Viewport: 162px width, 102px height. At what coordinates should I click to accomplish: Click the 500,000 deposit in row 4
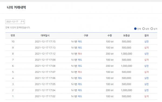click(126, 78)
